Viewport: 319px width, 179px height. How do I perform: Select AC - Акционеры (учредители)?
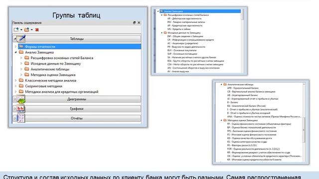click(x=183, y=43)
